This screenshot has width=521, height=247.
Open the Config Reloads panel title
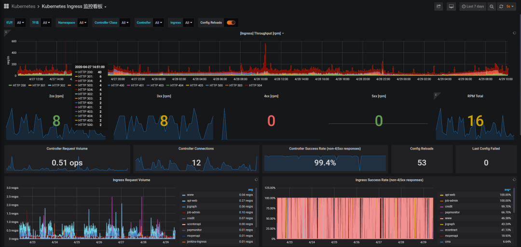click(422, 148)
